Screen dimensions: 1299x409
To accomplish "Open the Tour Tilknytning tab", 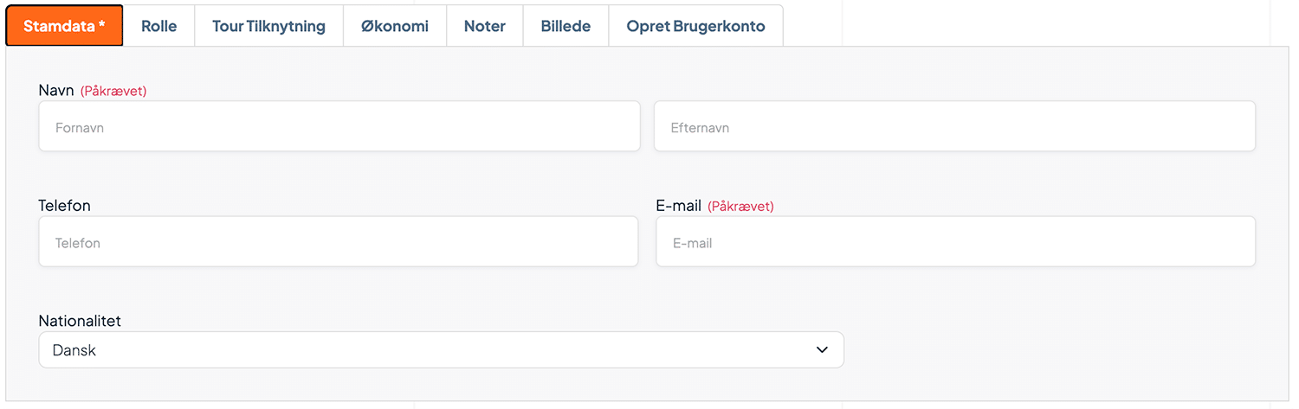I will click(268, 26).
